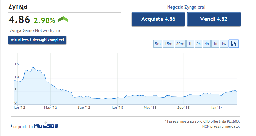
Task: Click the 2.98% change percentage
Action: point(44,20)
